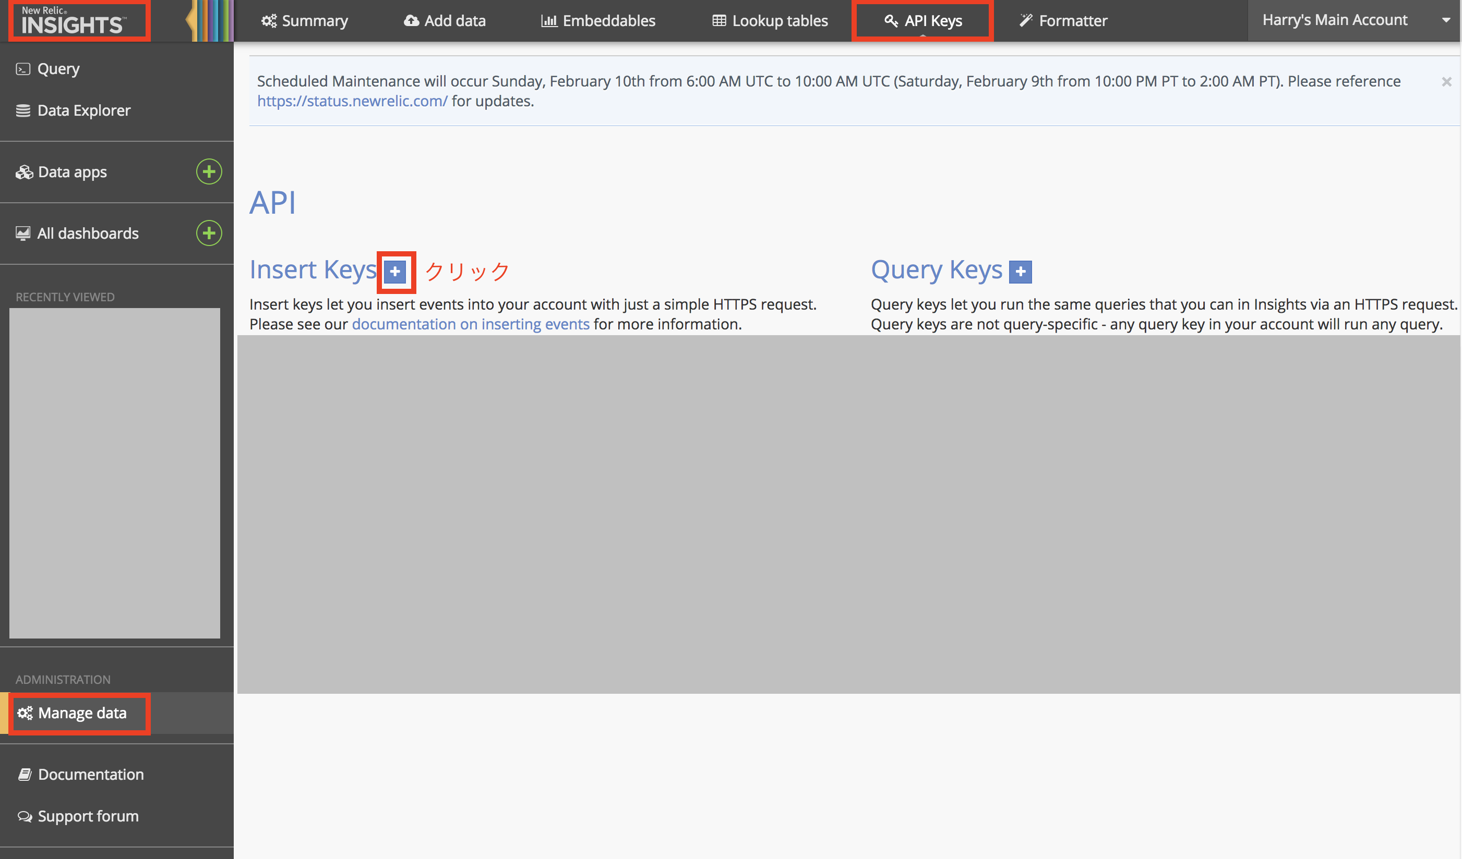
Task: Click the New Relic Insights logo
Action: tap(73, 21)
